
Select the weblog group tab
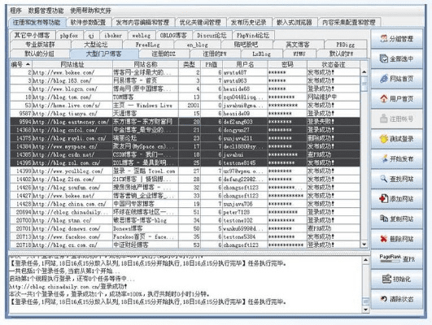point(142,36)
